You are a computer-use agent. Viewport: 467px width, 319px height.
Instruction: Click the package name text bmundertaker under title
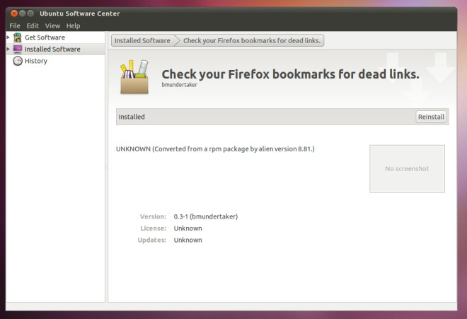pyautogui.click(x=179, y=85)
